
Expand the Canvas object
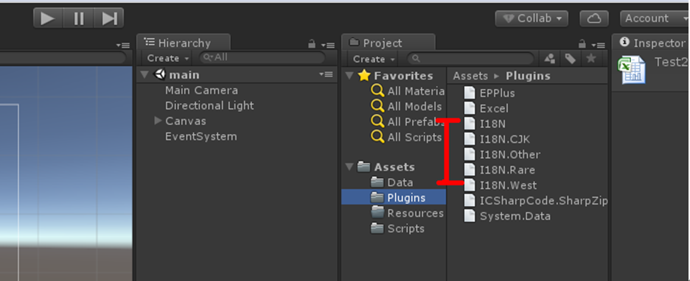[x=158, y=121]
